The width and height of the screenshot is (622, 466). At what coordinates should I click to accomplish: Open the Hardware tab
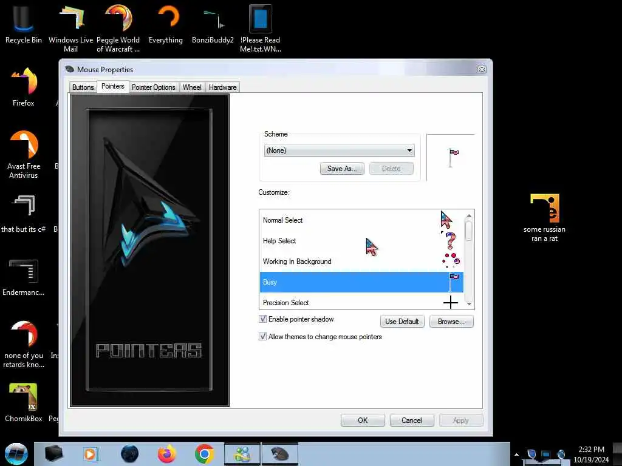coord(222,87)
